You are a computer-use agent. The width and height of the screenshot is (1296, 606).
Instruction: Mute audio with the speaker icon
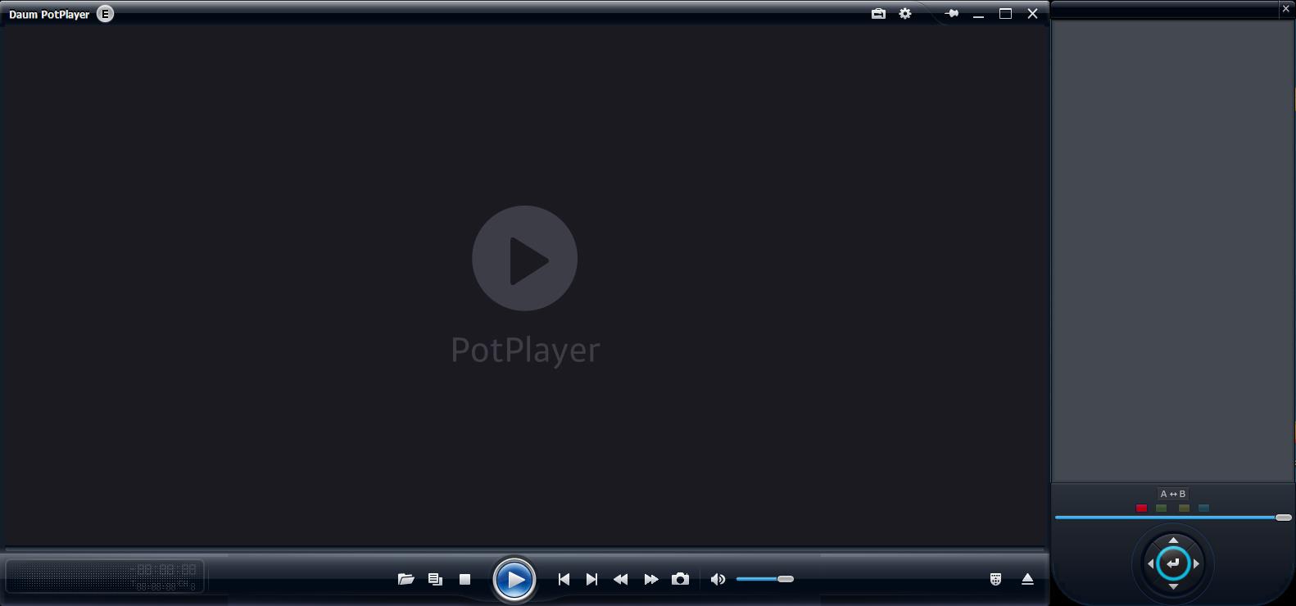[x=718, y=579]
